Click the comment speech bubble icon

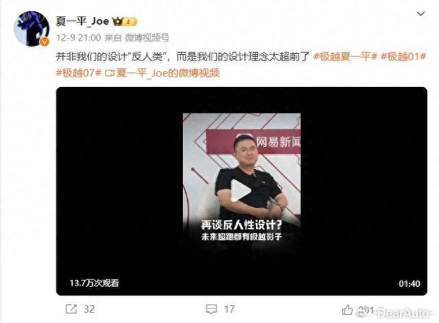pos(211,309)
